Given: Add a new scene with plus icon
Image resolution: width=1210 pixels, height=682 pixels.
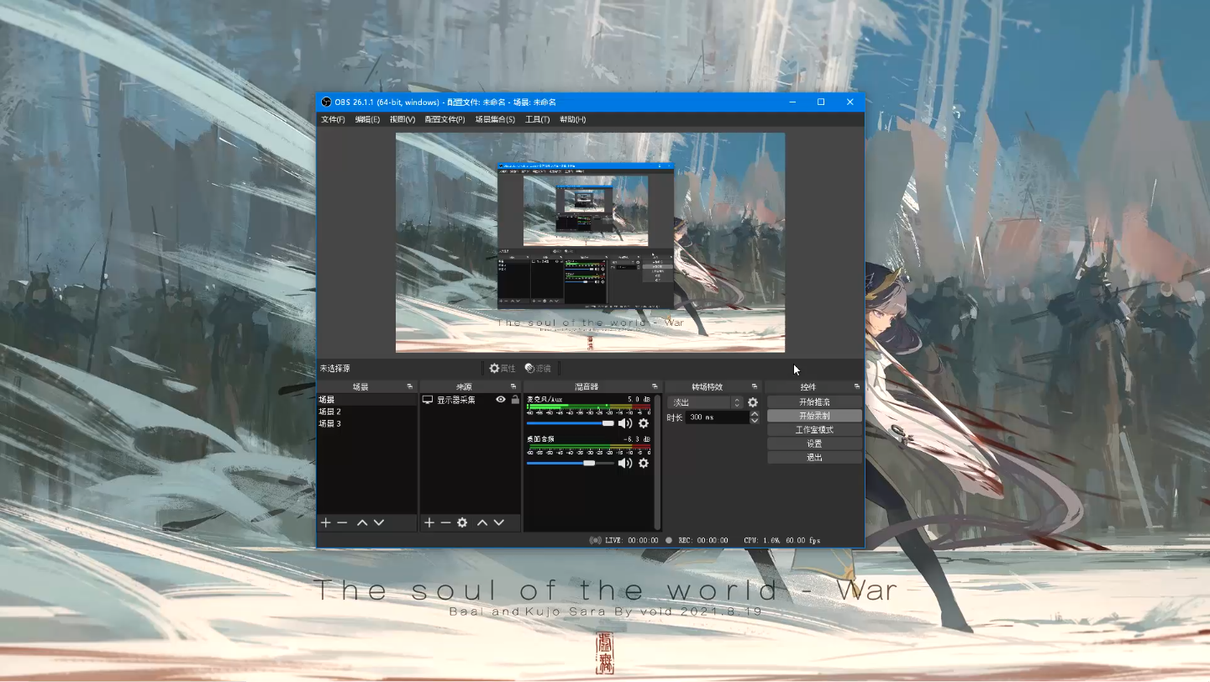Looking at the screenshot, I should (326, 522).
